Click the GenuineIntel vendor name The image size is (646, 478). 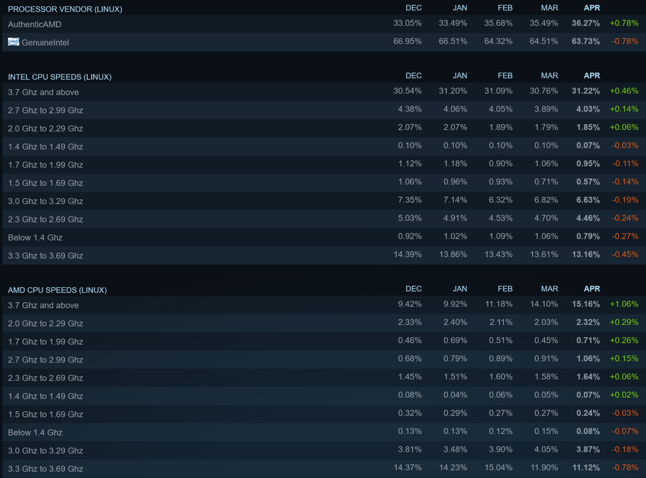point(45,42)
